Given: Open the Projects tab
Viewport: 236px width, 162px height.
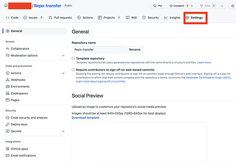Looking at the screenshot, I should tap(109, 18).
